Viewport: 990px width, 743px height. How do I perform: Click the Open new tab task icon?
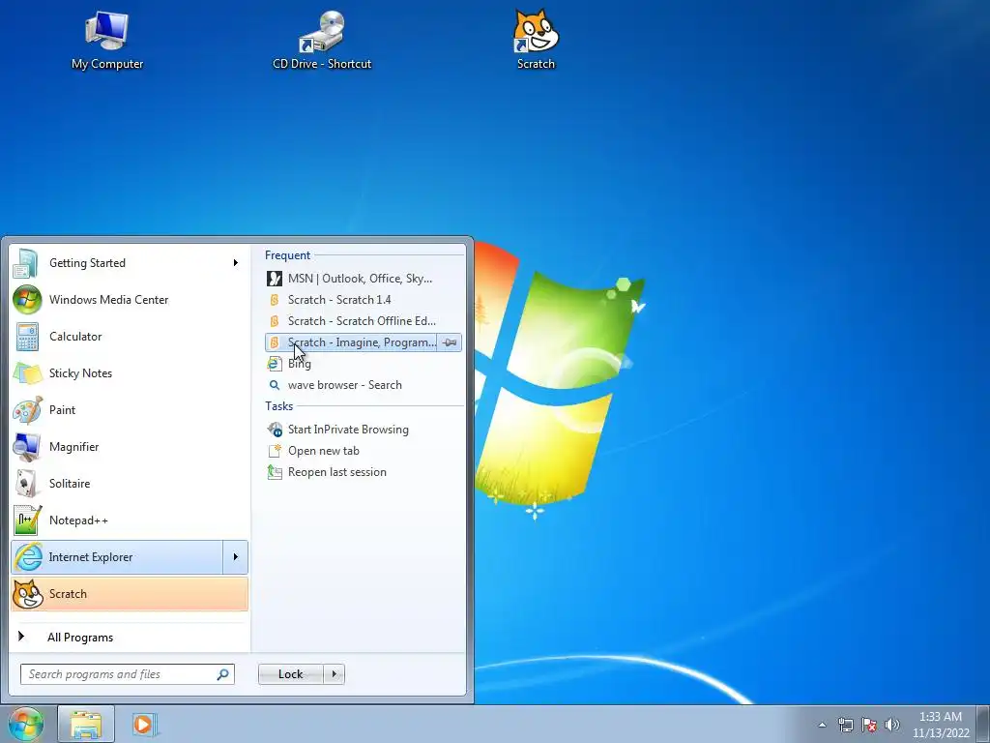[x=275, y=451]
